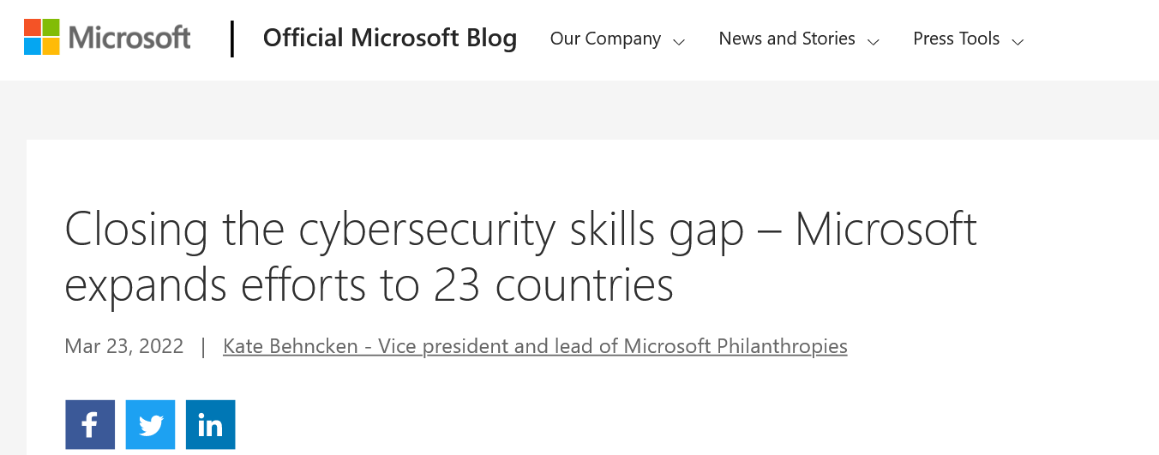The image size is (1159, 455).
Task: Expand the News and Stories chevron
Action: point(874,41)
